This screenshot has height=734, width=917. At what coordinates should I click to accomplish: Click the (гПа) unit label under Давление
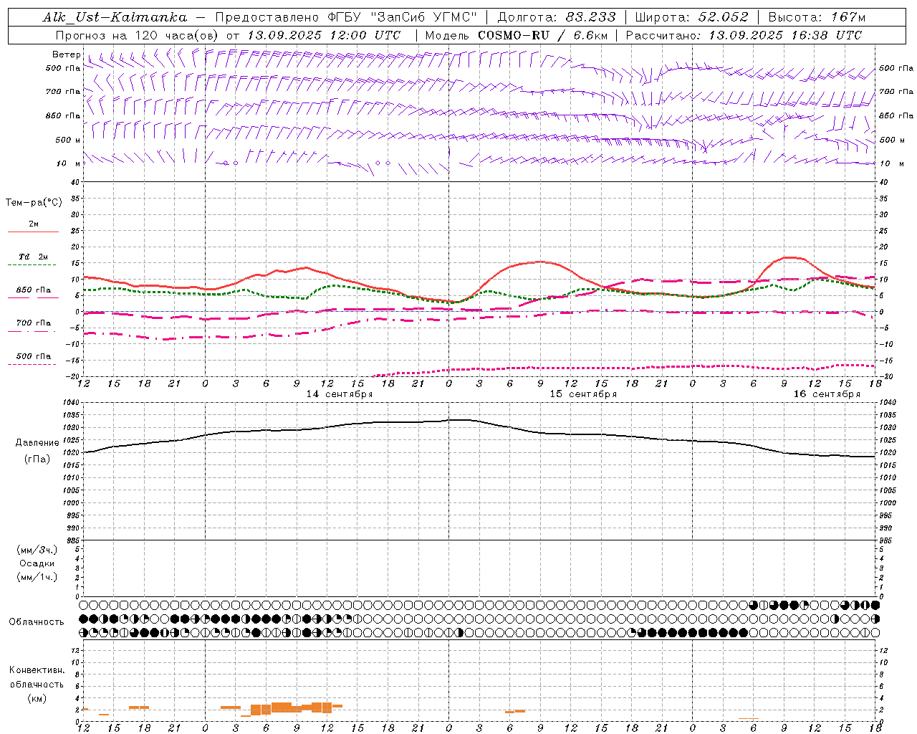pyautogui.click(x=37, y=459)
